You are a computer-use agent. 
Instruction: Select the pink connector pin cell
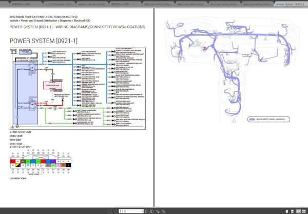(x=59, y=165)
